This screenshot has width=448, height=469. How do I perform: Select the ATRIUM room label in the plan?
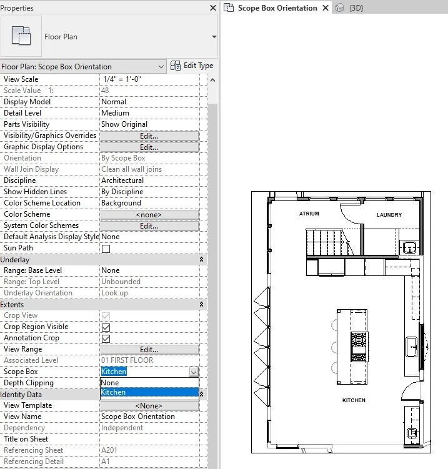[309, 214]
